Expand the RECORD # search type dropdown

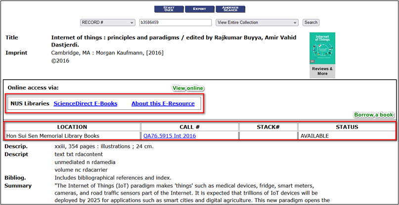107,22
